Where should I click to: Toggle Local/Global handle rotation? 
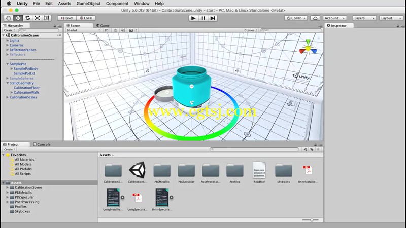(86, 18)
